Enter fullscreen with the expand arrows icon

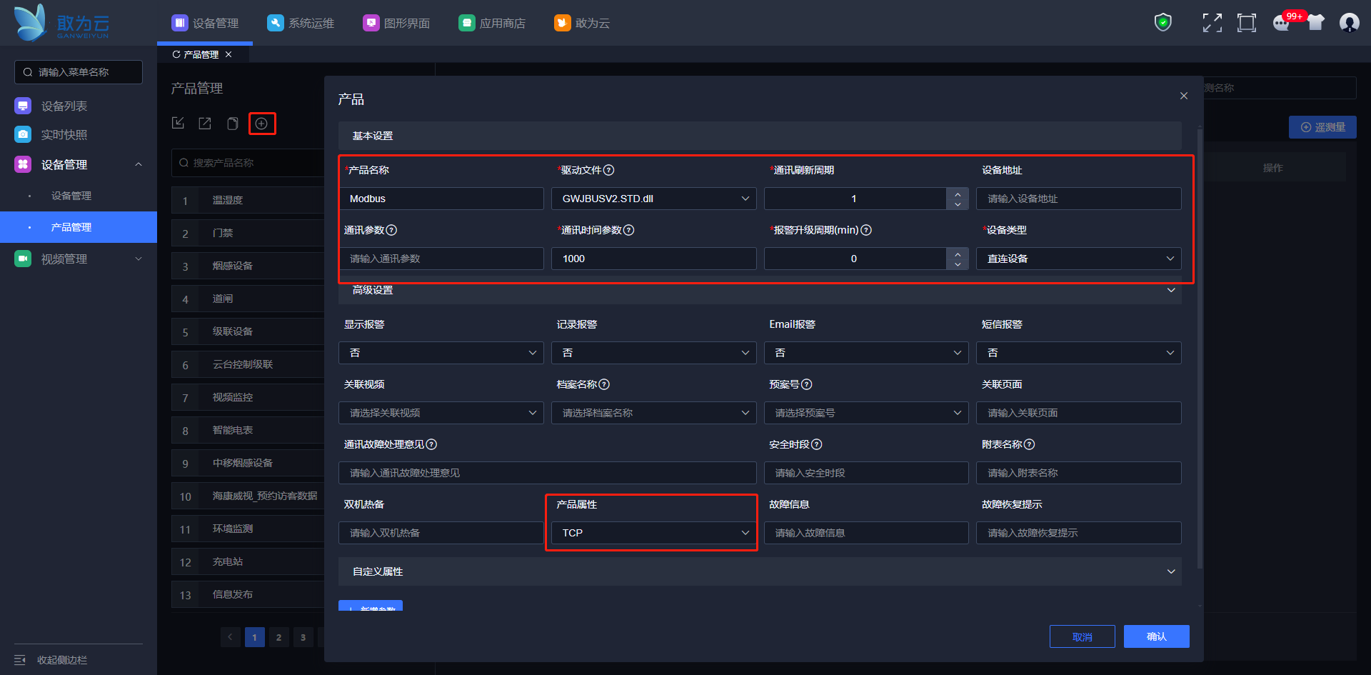(1212, 23)
